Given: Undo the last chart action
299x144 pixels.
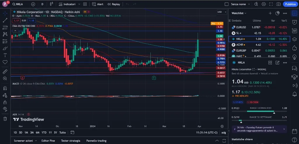Looking at the screenshot, I should [x=127, y=4].
